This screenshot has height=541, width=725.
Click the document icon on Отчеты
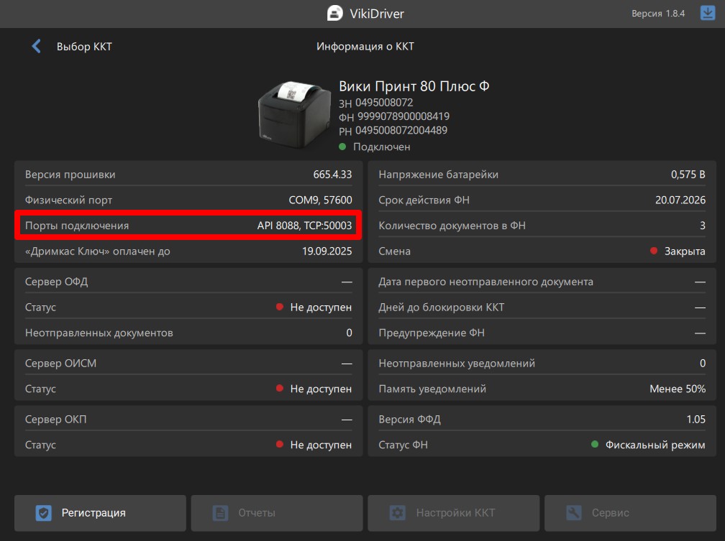tap(220, 513)
